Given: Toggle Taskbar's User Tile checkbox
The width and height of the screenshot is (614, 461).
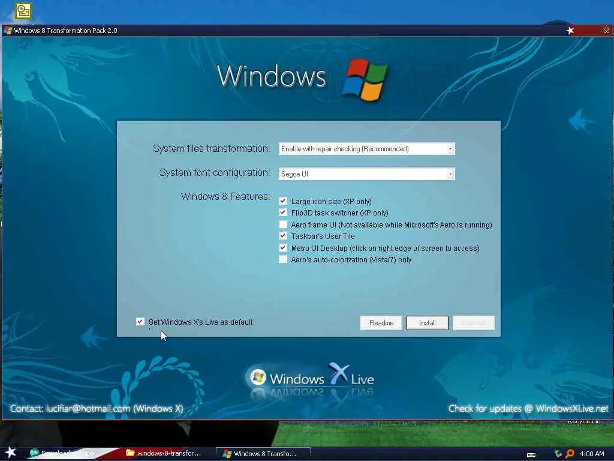Looking at the screenshot, I should (283, 236).
